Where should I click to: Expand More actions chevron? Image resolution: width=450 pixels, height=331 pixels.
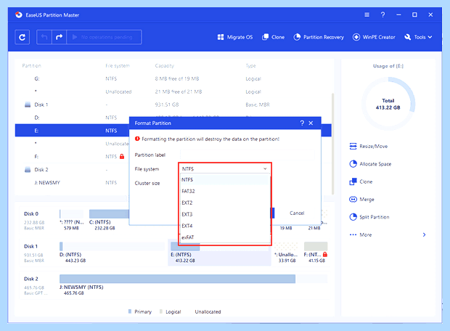tap(424, 235)
